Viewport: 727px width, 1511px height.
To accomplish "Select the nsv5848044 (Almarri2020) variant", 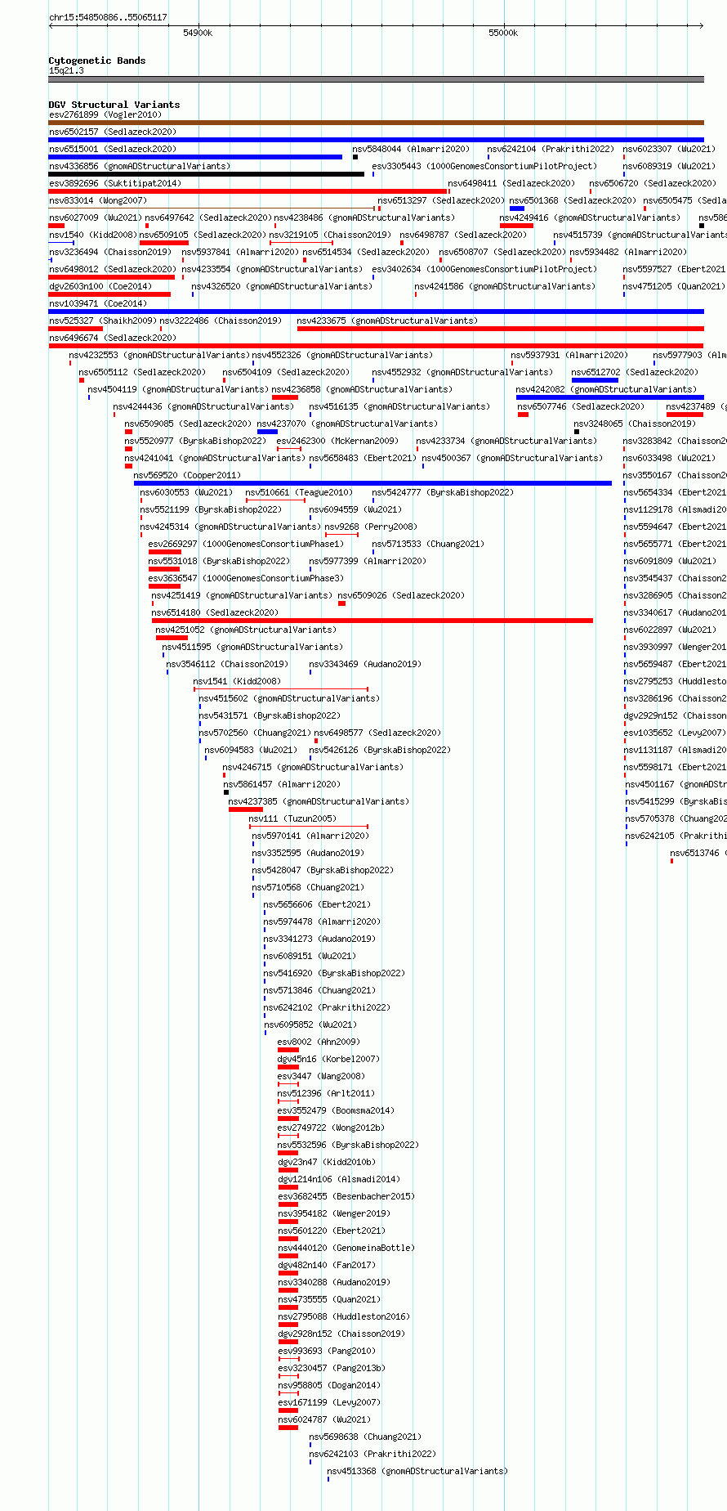I will 412,149.
